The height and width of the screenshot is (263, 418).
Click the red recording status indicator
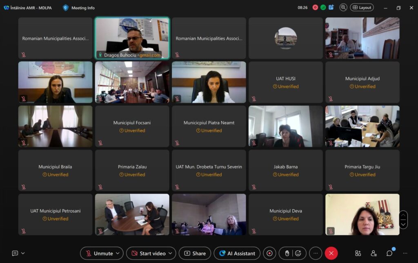click(x=315, y=7)
